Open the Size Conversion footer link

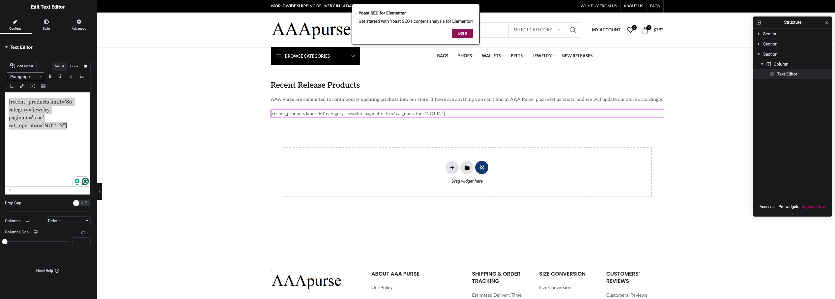555,288
